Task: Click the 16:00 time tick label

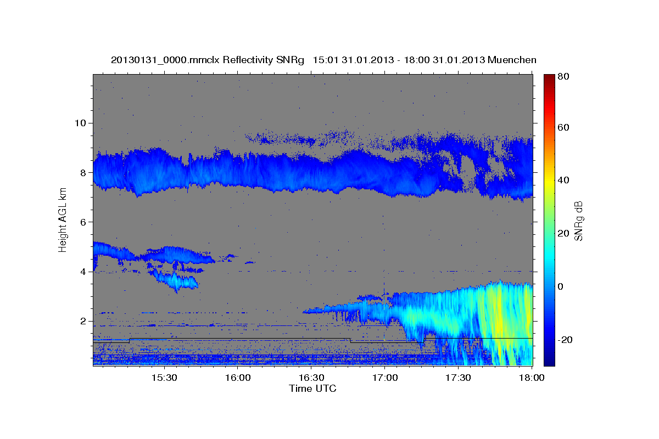Action: pos(238,378)
